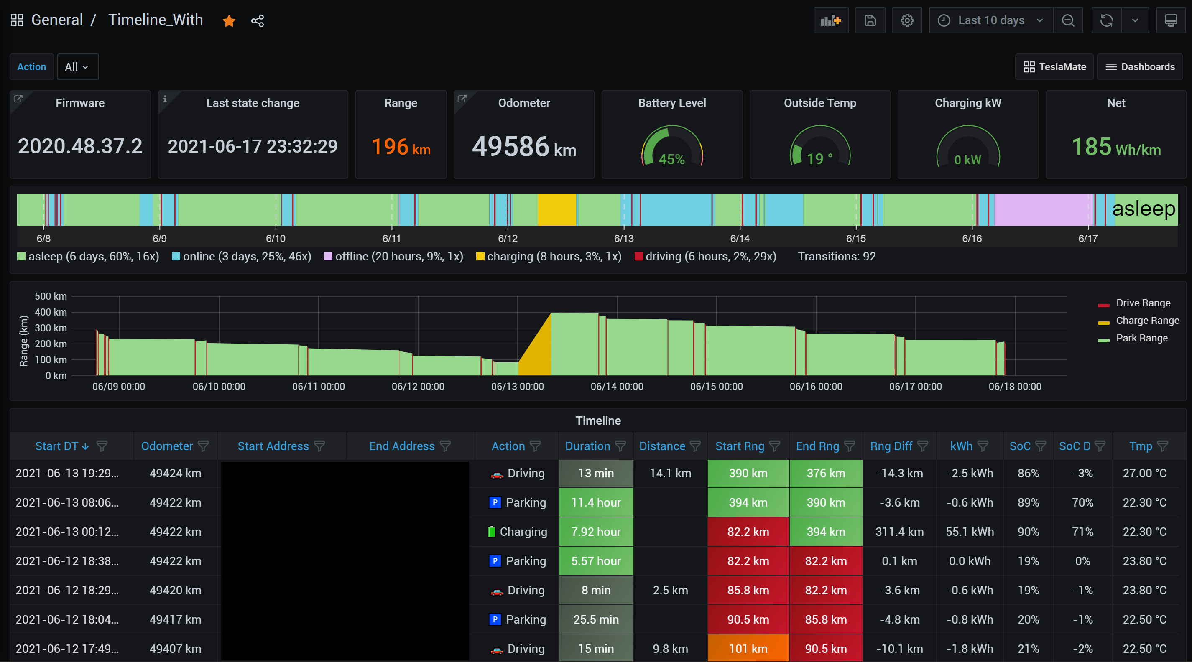
Task: Click the add panel icon
Action: click(831, 20)
